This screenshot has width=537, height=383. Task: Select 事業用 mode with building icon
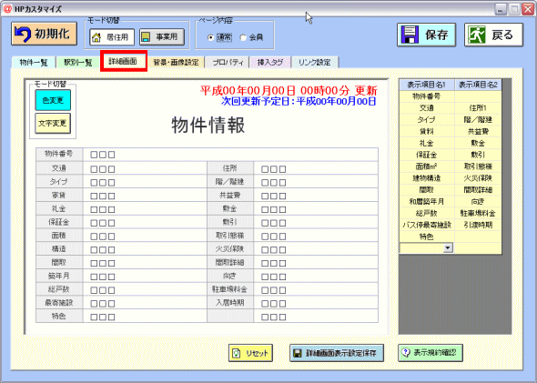pos(162,37)
